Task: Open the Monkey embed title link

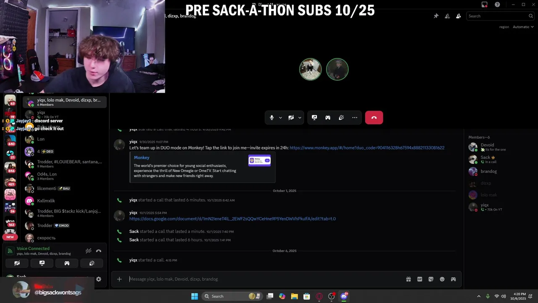Action: coord(142,157)
